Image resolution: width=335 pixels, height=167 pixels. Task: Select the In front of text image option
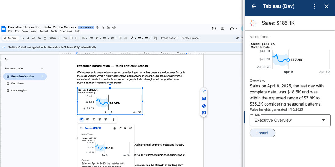point(106,120)
